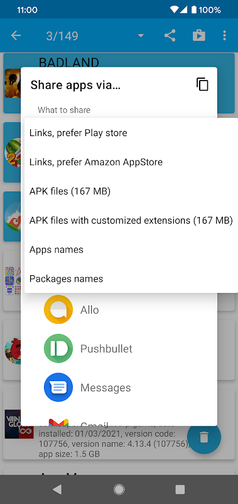This screenshot has height=504, width=238.
Task: Tap the back arrow in toolbar
Action: 16,35
